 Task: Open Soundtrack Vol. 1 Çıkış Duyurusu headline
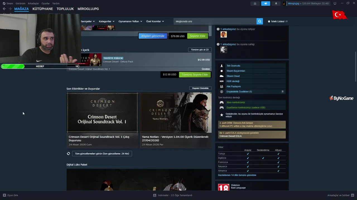pyautogui.click(x=99, y=138)
